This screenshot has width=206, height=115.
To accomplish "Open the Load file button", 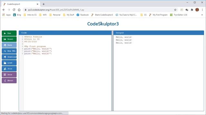I will 9,63.
